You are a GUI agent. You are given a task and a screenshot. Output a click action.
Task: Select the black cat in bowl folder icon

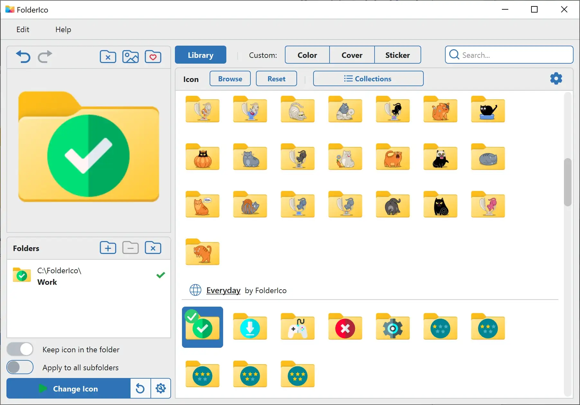488,109
